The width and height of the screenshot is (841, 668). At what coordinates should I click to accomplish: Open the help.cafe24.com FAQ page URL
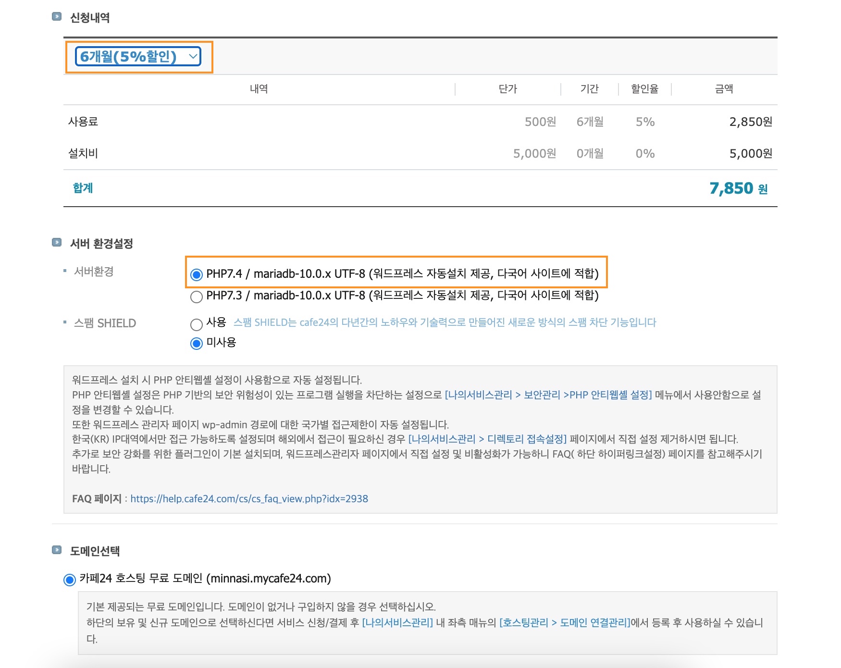pos(249,499)
